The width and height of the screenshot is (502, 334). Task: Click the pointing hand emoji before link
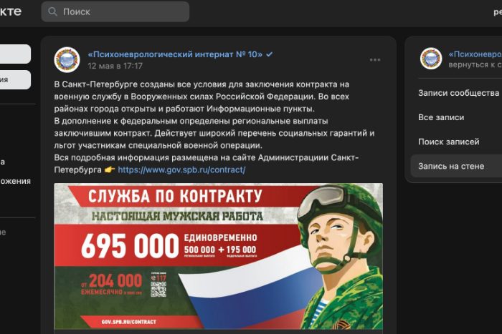(110, 170)
